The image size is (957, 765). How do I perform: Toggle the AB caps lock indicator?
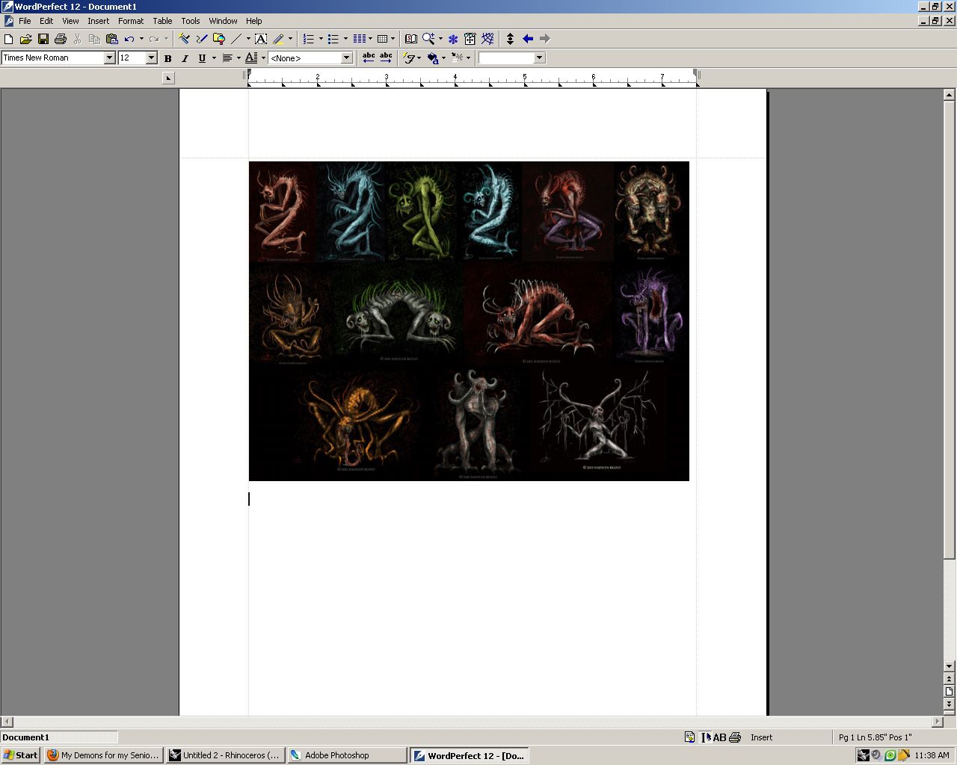tap(719, 737)
